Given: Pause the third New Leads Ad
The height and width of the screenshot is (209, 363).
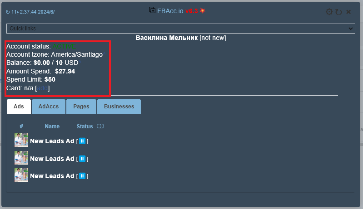Looking at the screenshot, I should [x=82, y=176].
